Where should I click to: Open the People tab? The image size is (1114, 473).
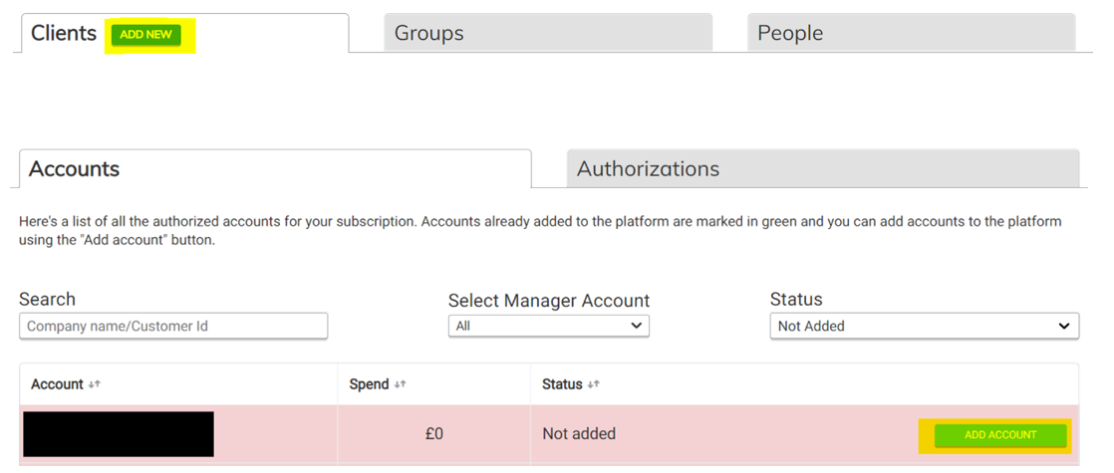coord(911,33)
